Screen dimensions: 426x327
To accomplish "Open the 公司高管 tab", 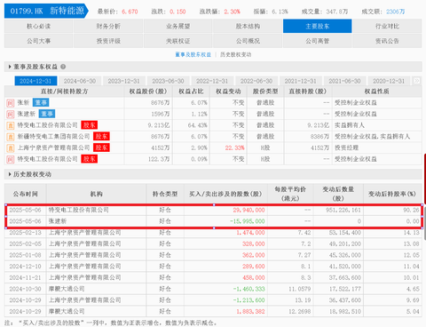I will (x=318, y=41).
